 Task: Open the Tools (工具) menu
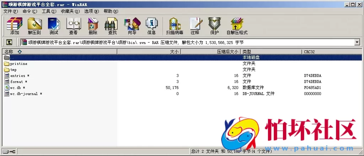pyautogui.click(x=49, y=11)
